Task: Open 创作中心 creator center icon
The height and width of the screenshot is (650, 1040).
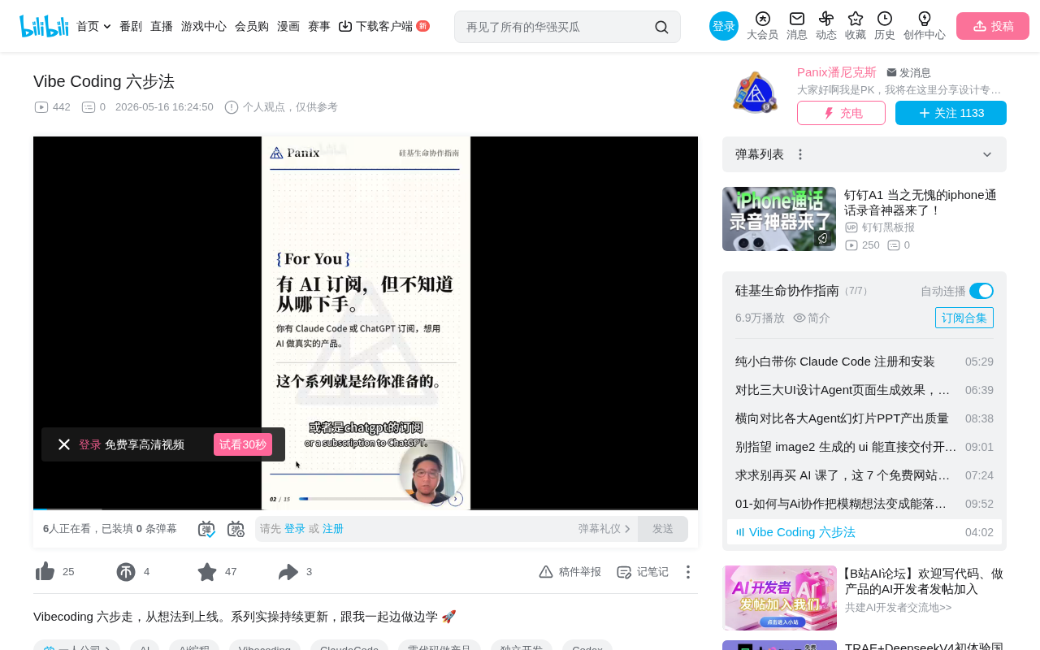Action: tap(925, 26)
